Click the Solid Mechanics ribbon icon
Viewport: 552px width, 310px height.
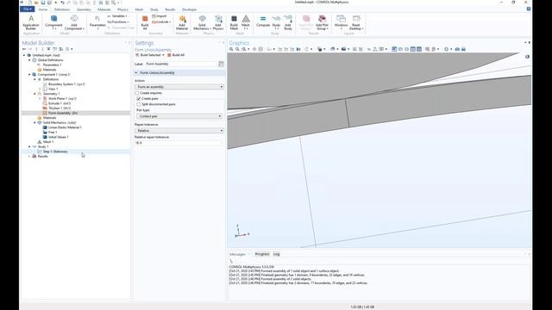202,22
